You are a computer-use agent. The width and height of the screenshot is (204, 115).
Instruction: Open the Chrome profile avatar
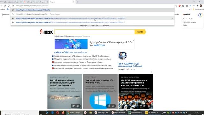(201, 6)
